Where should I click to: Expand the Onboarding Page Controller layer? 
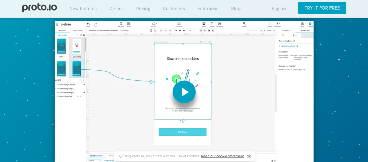[56, 88]
